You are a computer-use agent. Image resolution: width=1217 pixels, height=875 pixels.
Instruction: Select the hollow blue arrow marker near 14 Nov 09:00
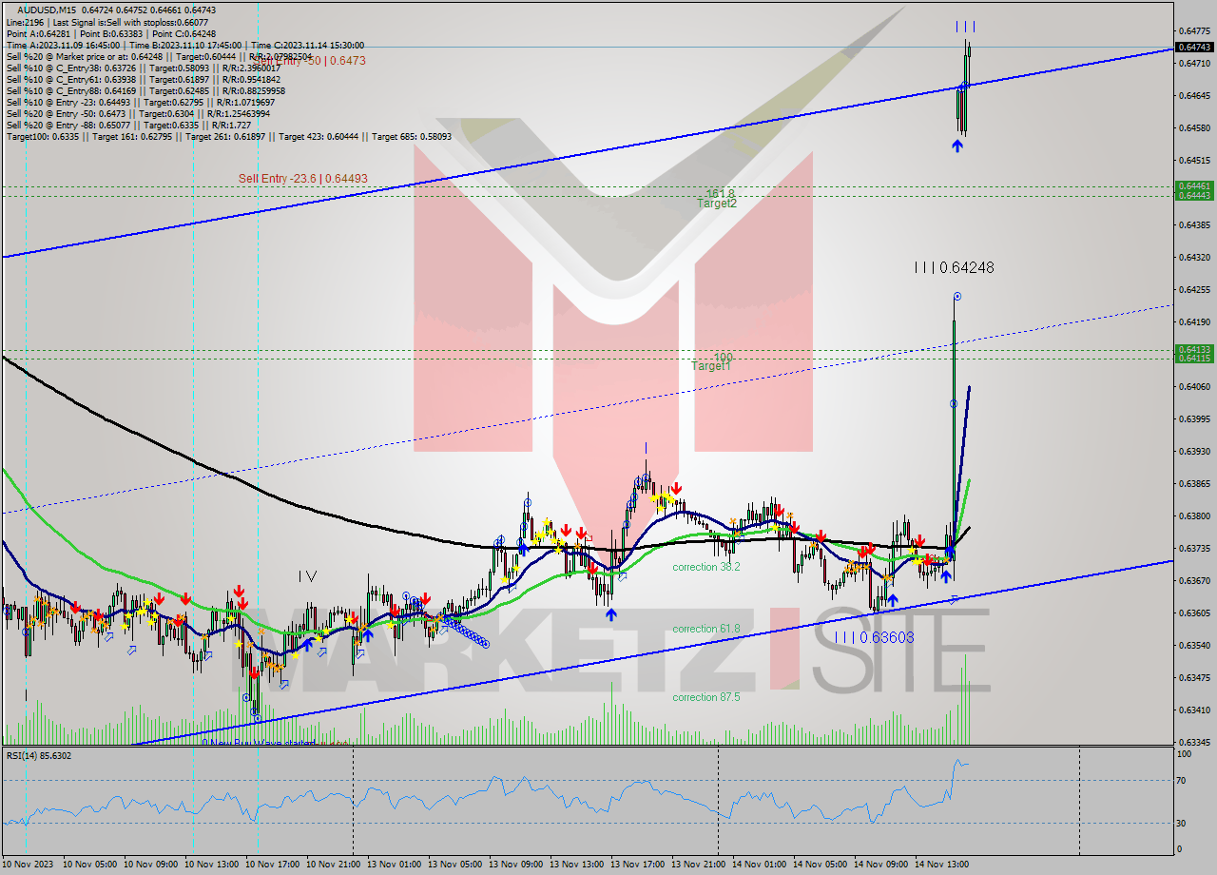coord(952,597)
